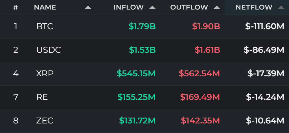The height and width of the screenshot is (133, 289).
Task: Click BTC outflow value $1.90B
Action: pyautogui.click(x=206, y=26)
